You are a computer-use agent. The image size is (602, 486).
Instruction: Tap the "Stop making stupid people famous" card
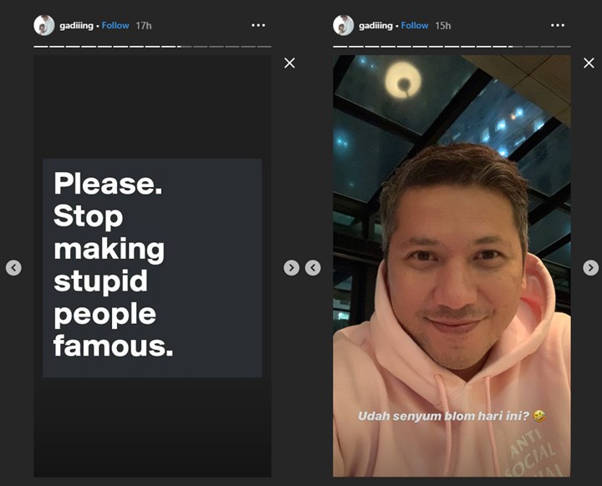(152, 267)
